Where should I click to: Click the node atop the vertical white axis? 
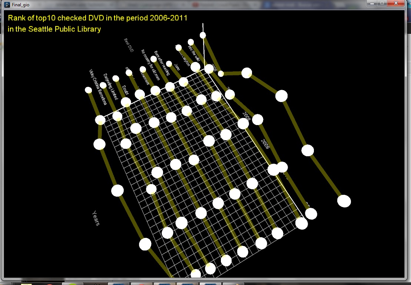pos(203,35)
